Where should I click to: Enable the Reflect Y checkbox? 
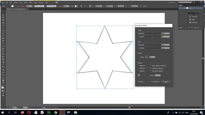point(139,68)
